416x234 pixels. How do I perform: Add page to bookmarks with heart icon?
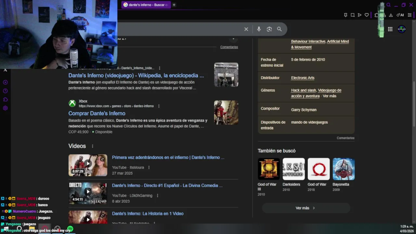367,15
